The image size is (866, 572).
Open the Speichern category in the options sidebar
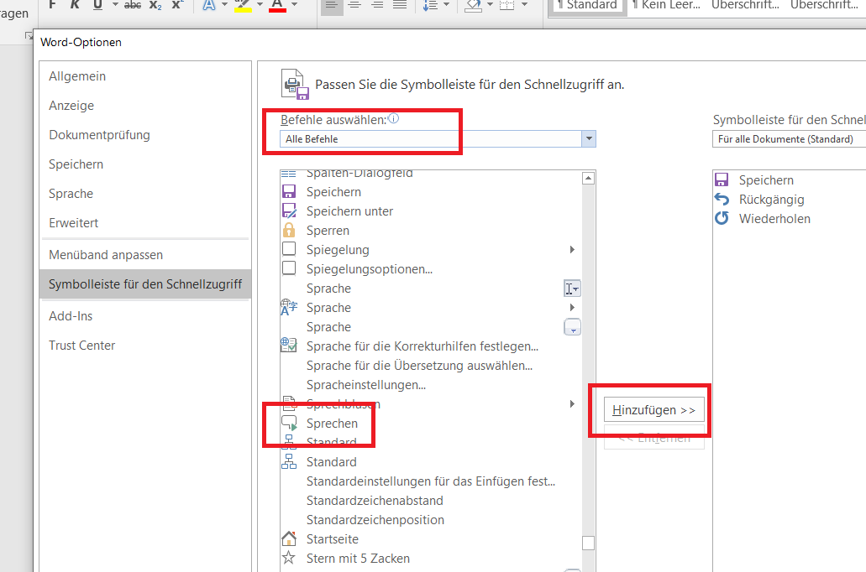click(x=146, y=164)
